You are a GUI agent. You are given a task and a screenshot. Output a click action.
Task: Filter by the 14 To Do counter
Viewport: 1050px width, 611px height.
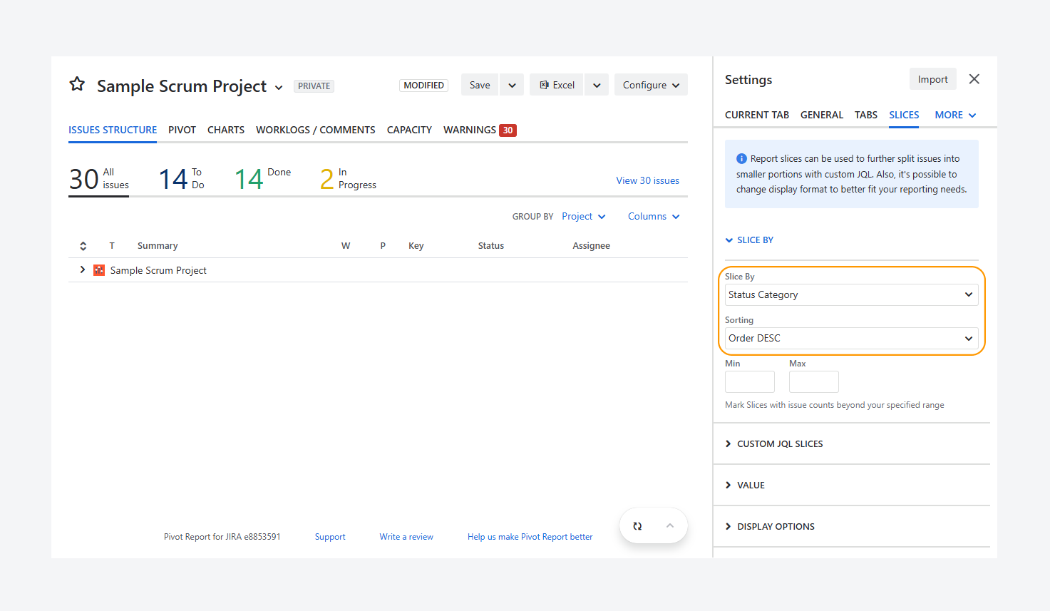(182, 179)
